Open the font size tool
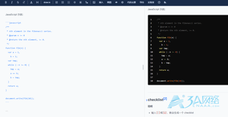The height and width of the screenshot is (117, 228). (24, 2)
